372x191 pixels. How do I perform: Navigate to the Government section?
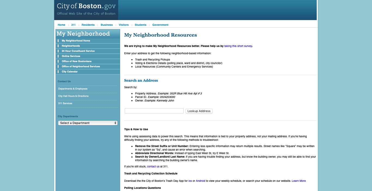160,25
